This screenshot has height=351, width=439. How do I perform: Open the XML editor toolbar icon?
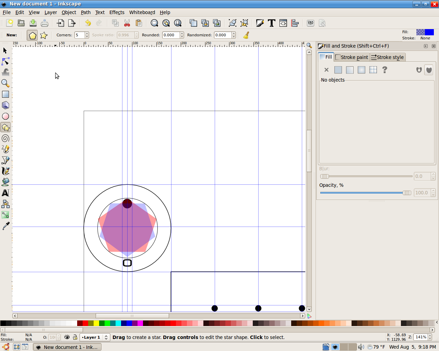tap(283, 23)
